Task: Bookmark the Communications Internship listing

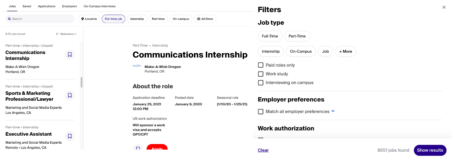Action: click(x=70, y=54)
